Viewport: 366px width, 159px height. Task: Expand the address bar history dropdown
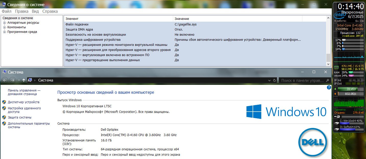click(270, 81)
